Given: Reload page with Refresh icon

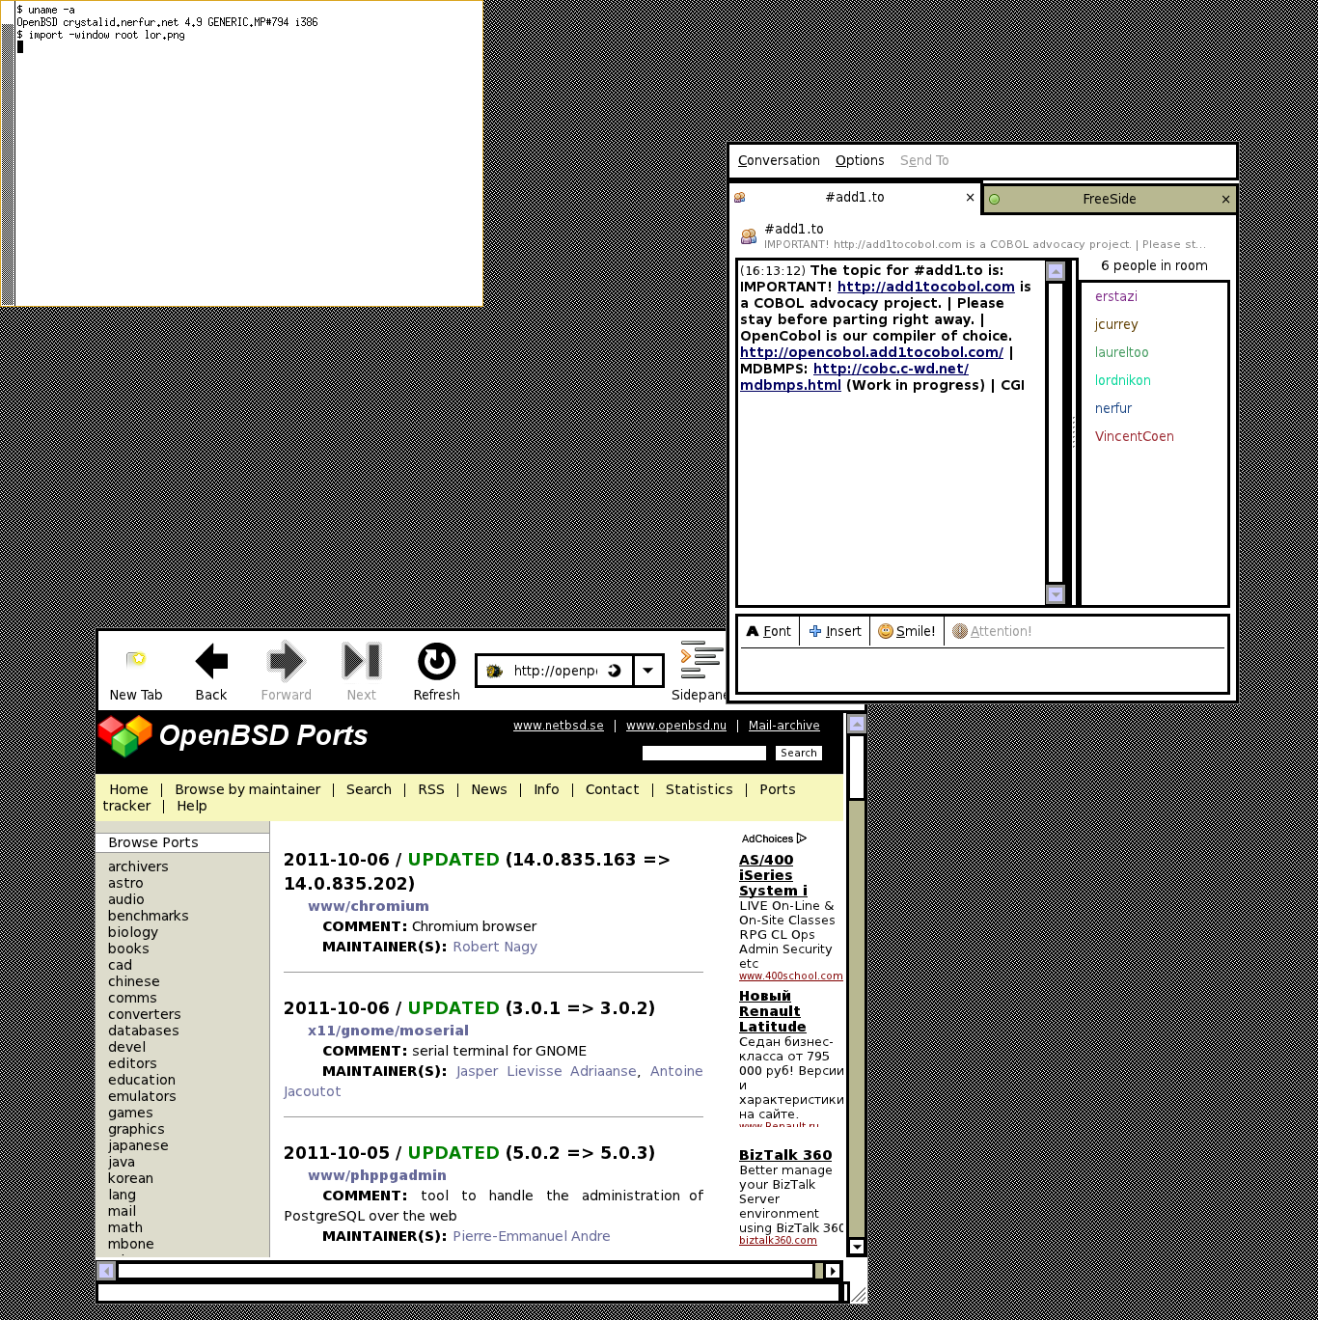Looking at the screenshot, I should (x=436, y=661).
